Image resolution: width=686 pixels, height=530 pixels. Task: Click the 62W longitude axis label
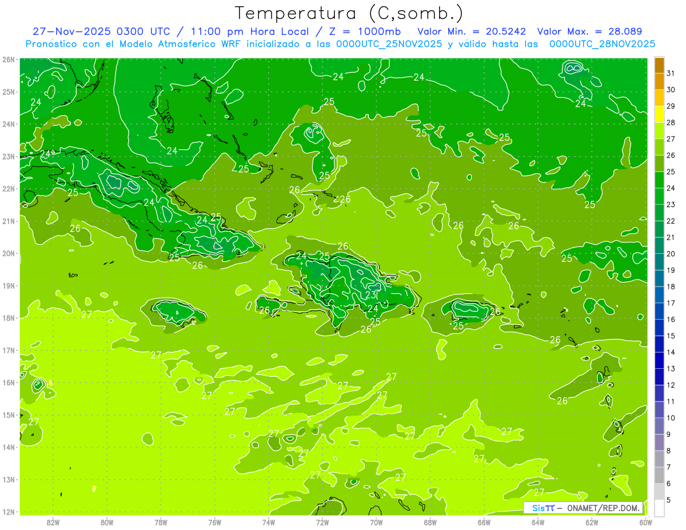tap(592, 522)
